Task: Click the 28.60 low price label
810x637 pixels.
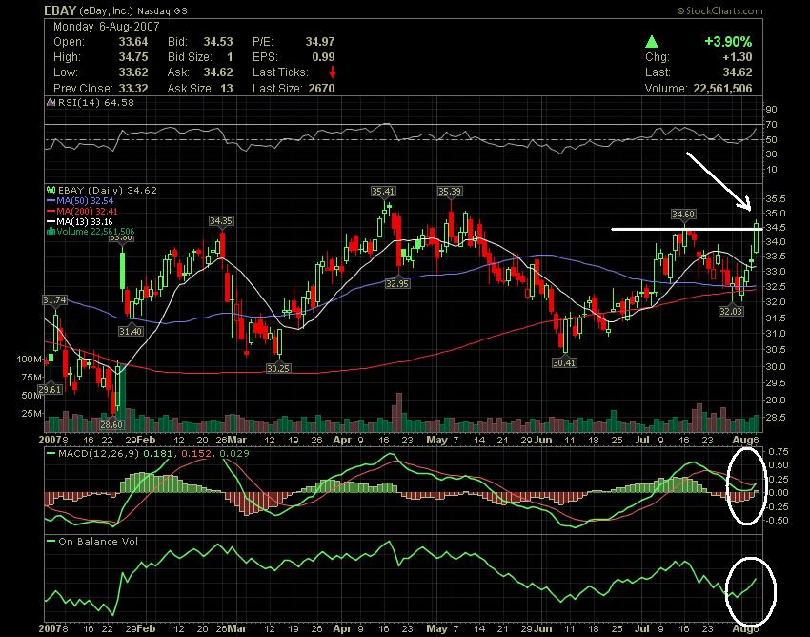Action: [111, 425]
